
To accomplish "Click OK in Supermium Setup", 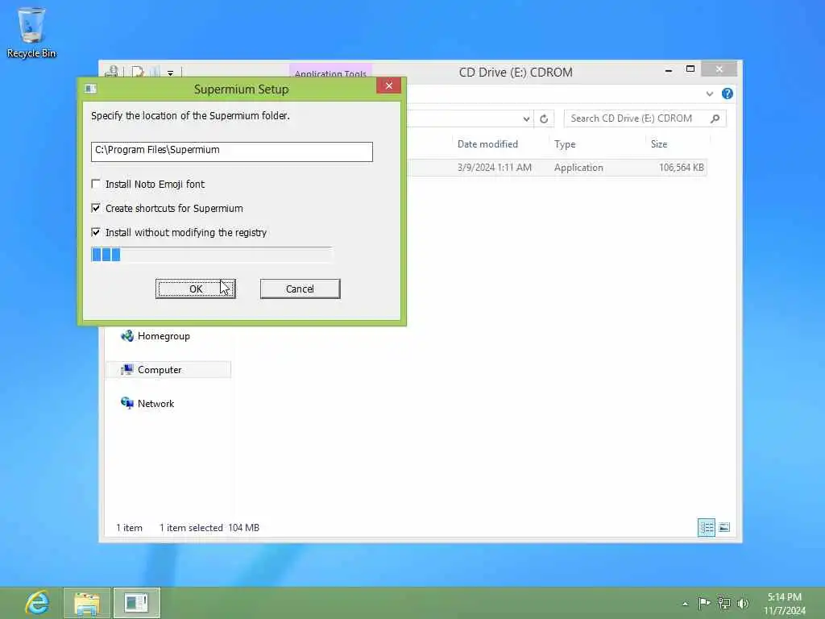I will 195,289.
